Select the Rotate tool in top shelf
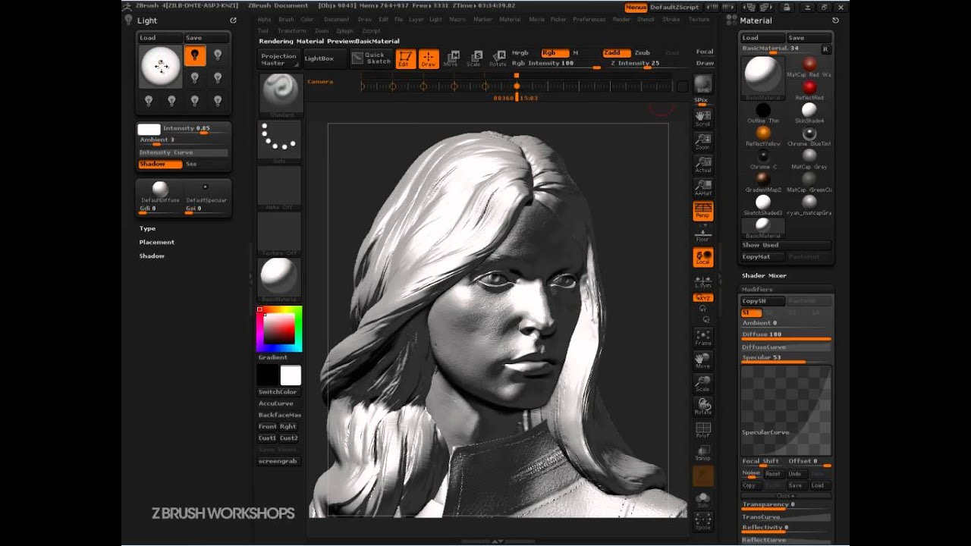Viewport: 971px width, 546px height. coord(498,58)
